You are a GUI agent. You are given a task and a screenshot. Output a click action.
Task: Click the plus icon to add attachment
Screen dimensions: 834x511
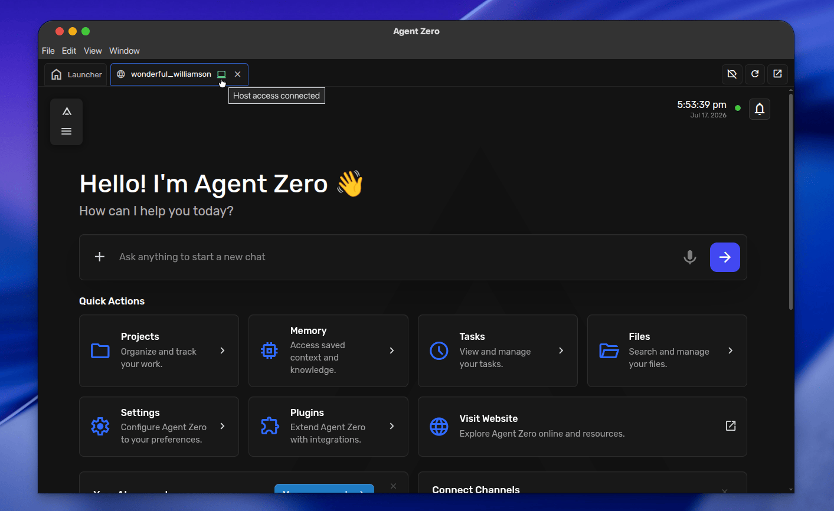(x=100, y=257)
